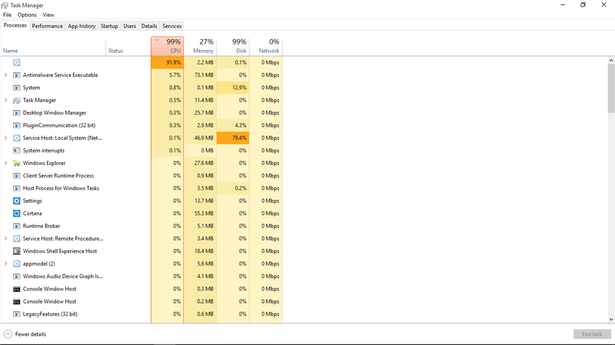Viewport: 615px width, 345px height.
Task: Switch to the Services tab
Action: 172,26
